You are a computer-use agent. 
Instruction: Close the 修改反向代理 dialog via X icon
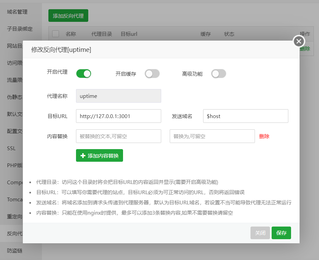click(298, 41)
